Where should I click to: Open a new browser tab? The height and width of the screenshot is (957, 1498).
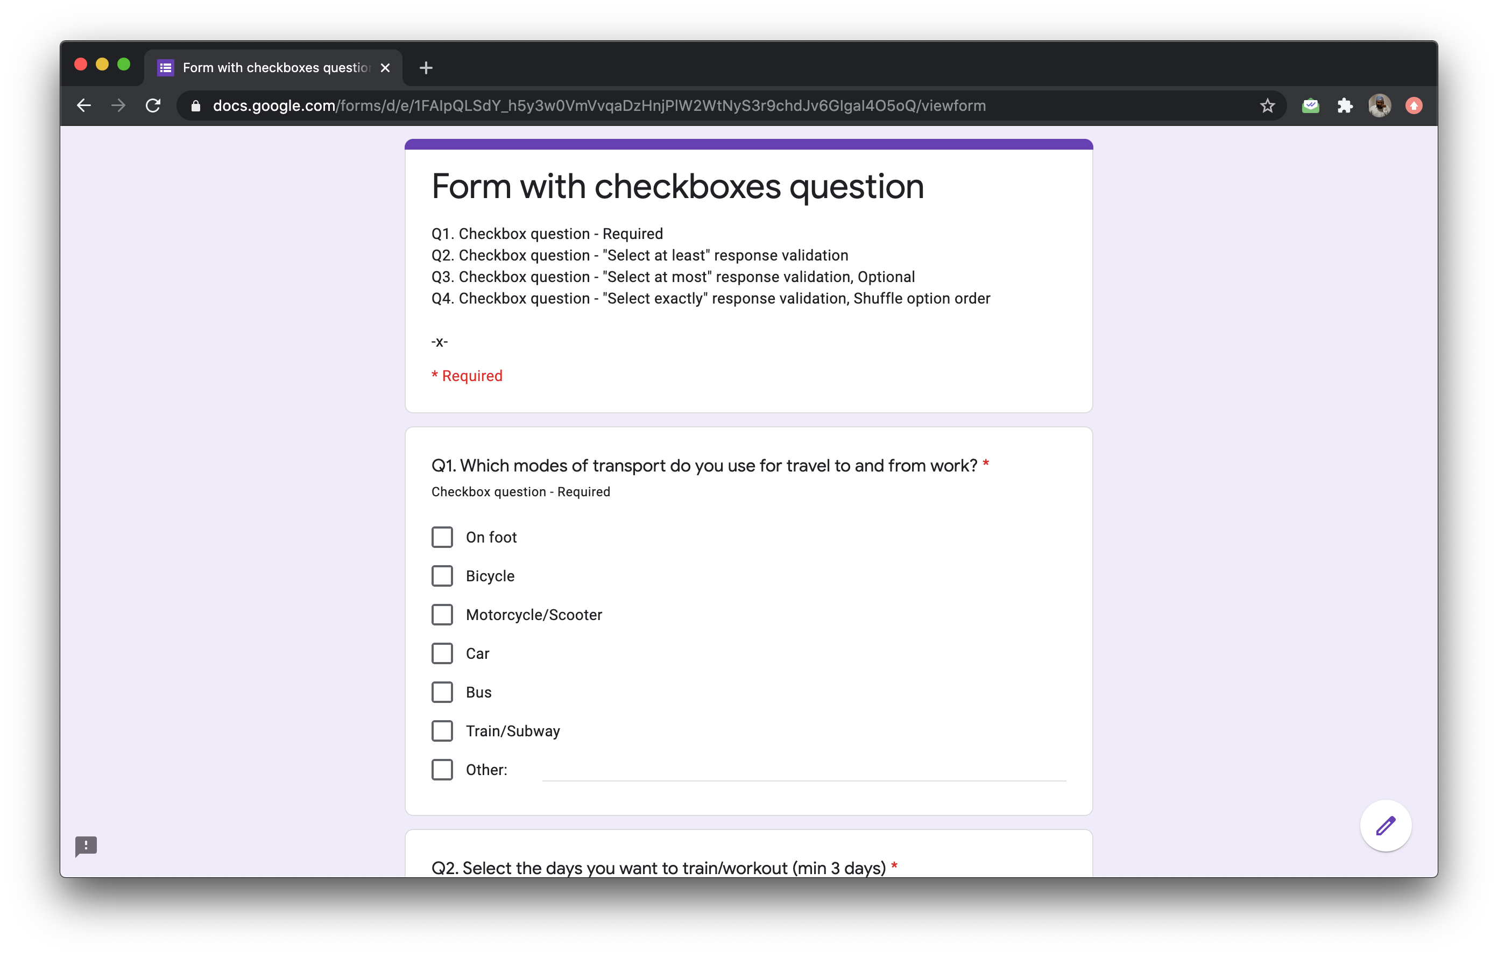coord(426,68)
